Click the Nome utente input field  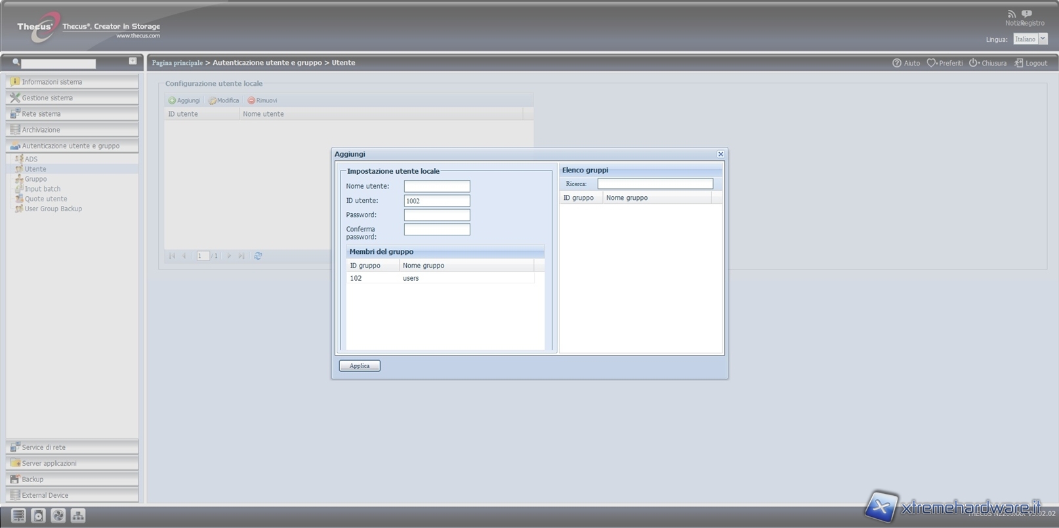tap(436, 186)
